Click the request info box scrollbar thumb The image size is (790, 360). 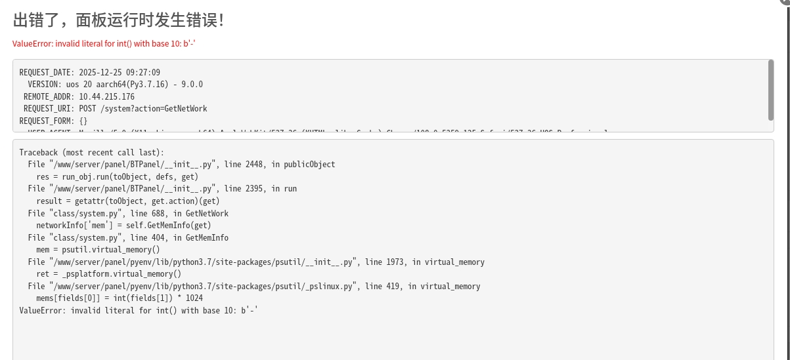771,90
